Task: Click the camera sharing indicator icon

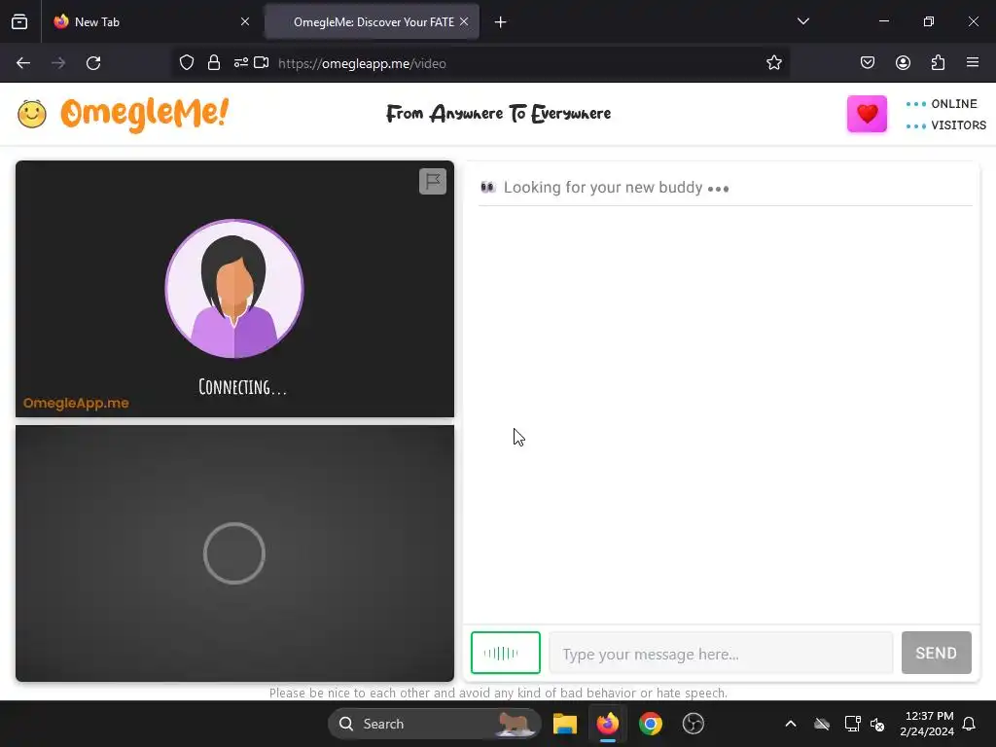Action: pyautogui.click(x=261, y=62)
